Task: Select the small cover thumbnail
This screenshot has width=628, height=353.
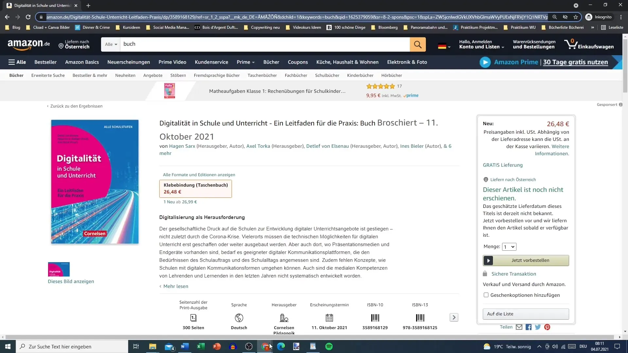Action: tap(59, 269)
